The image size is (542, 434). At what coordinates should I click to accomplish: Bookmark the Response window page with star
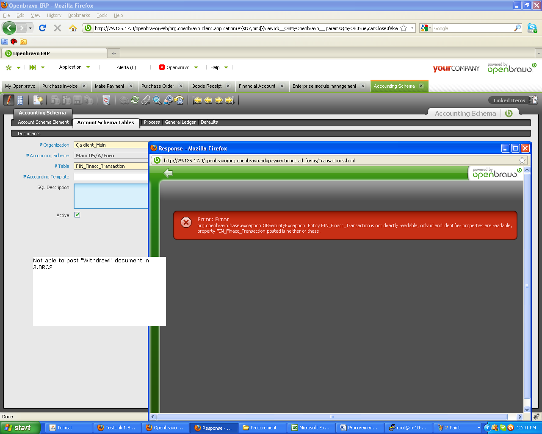522,160
